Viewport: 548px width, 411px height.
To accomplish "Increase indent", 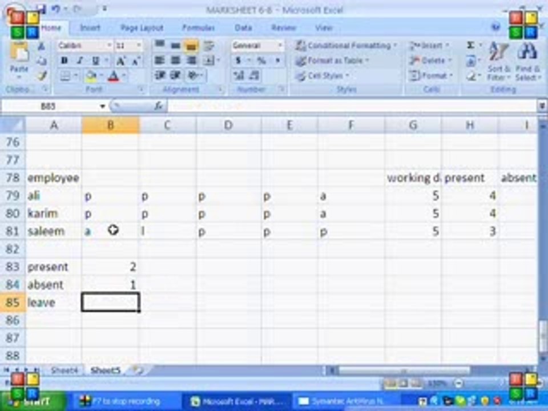I will click(x=175, y=75).
